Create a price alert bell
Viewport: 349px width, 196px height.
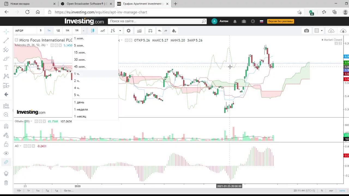(174, 31)
